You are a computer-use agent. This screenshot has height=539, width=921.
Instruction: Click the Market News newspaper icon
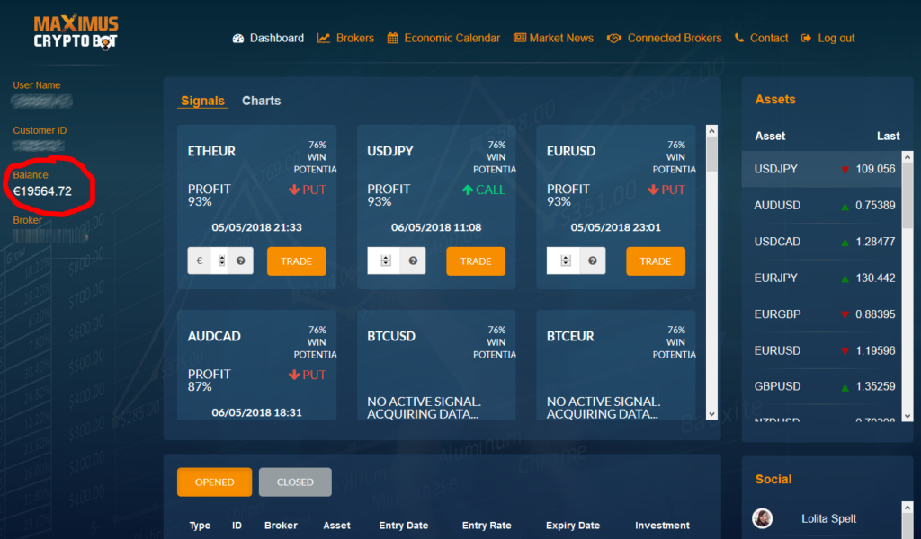(519, 38)
